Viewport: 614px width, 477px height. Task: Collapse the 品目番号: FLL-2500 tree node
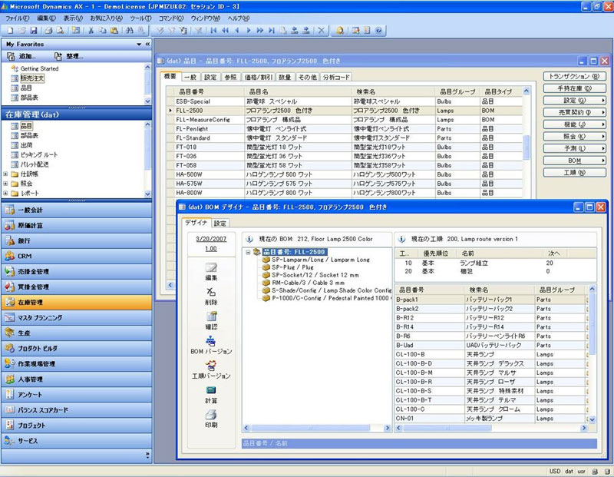tap(248, 252)
